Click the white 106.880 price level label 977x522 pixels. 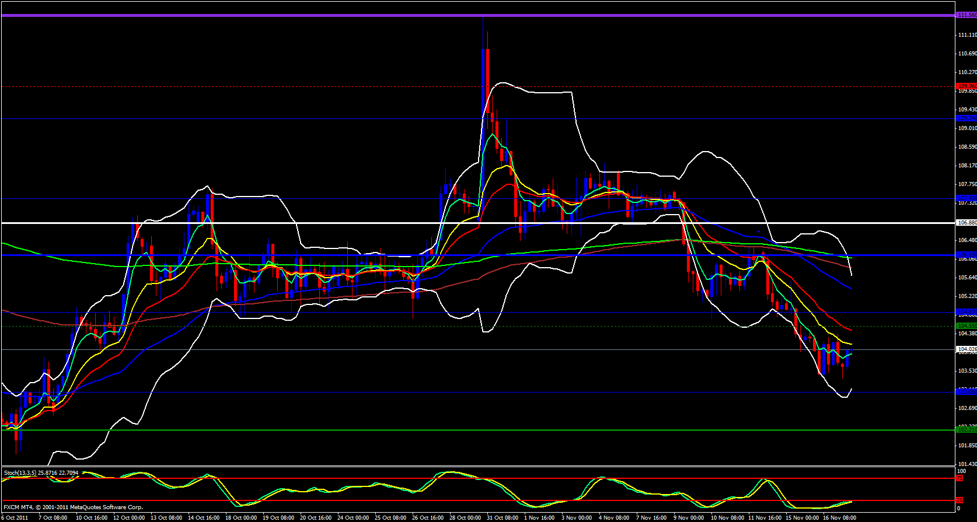click(966, 223)
